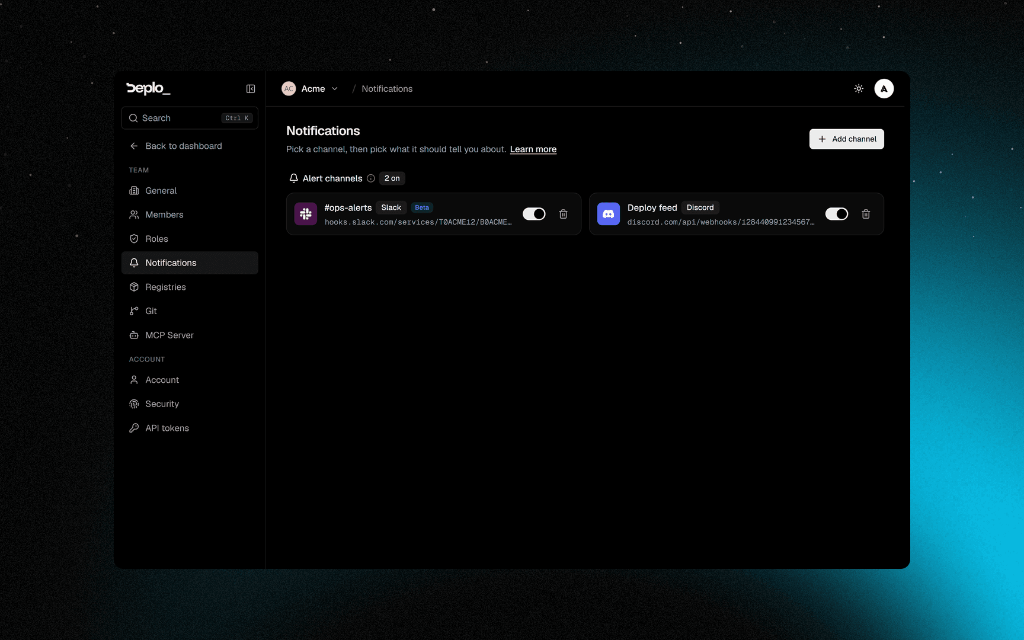The width and height of the screenshot is (1024, 640).
Task: Open General settings page
Action: (x=190, y=190)
